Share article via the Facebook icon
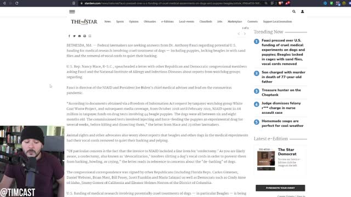The height and width of the screenshot is (197, 351). click(x=69, y=36)
